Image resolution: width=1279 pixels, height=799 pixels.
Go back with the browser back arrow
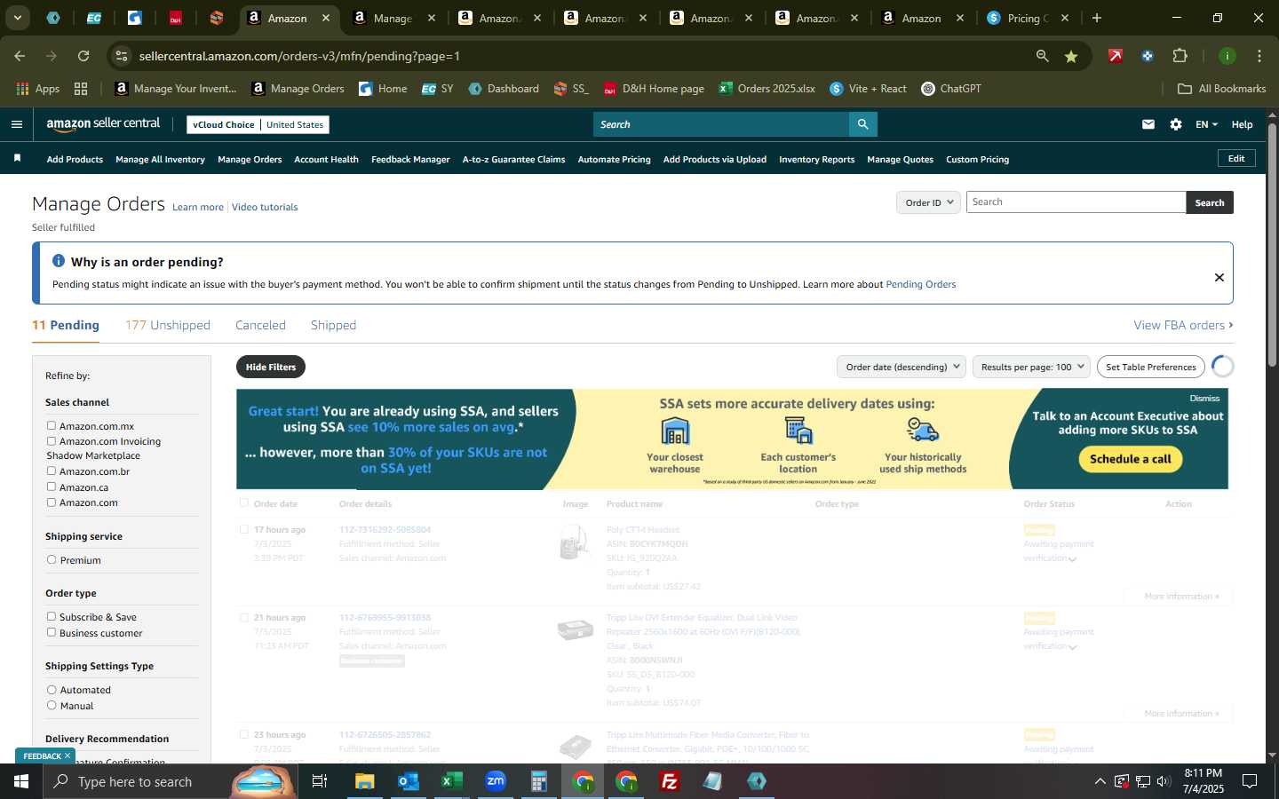pyautogui.click(x=20, y=56)
